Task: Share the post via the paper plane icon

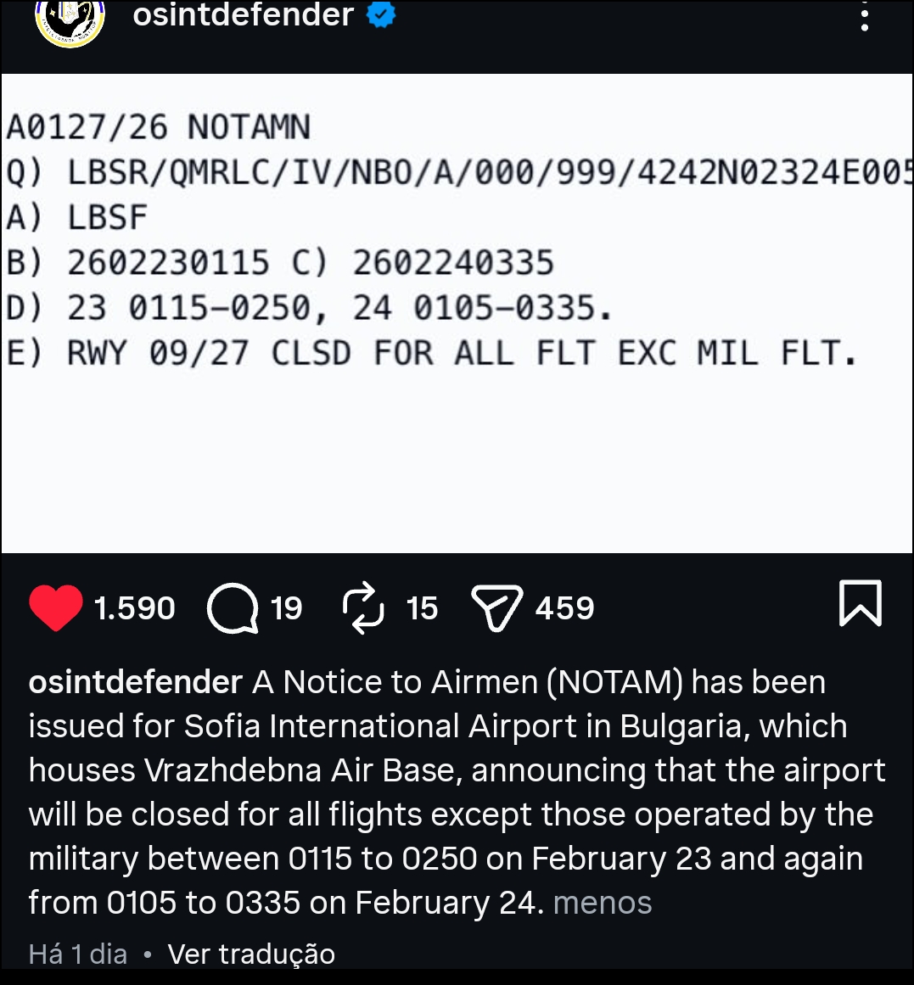Action: [x=496, y=608]
